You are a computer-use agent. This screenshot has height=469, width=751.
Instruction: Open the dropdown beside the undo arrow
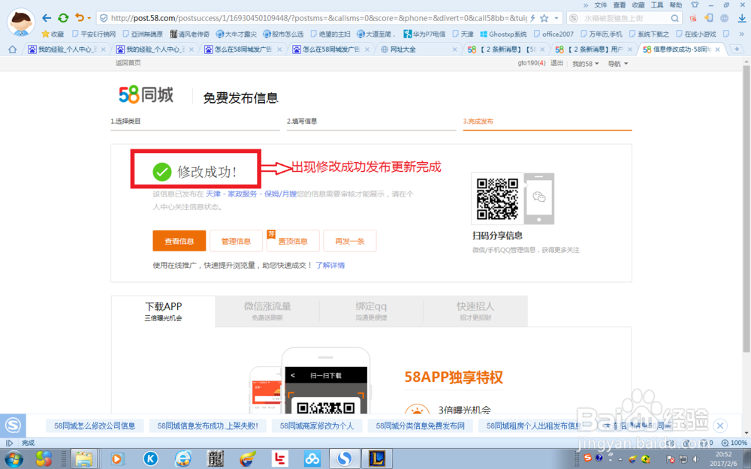[x=89, y=19]
